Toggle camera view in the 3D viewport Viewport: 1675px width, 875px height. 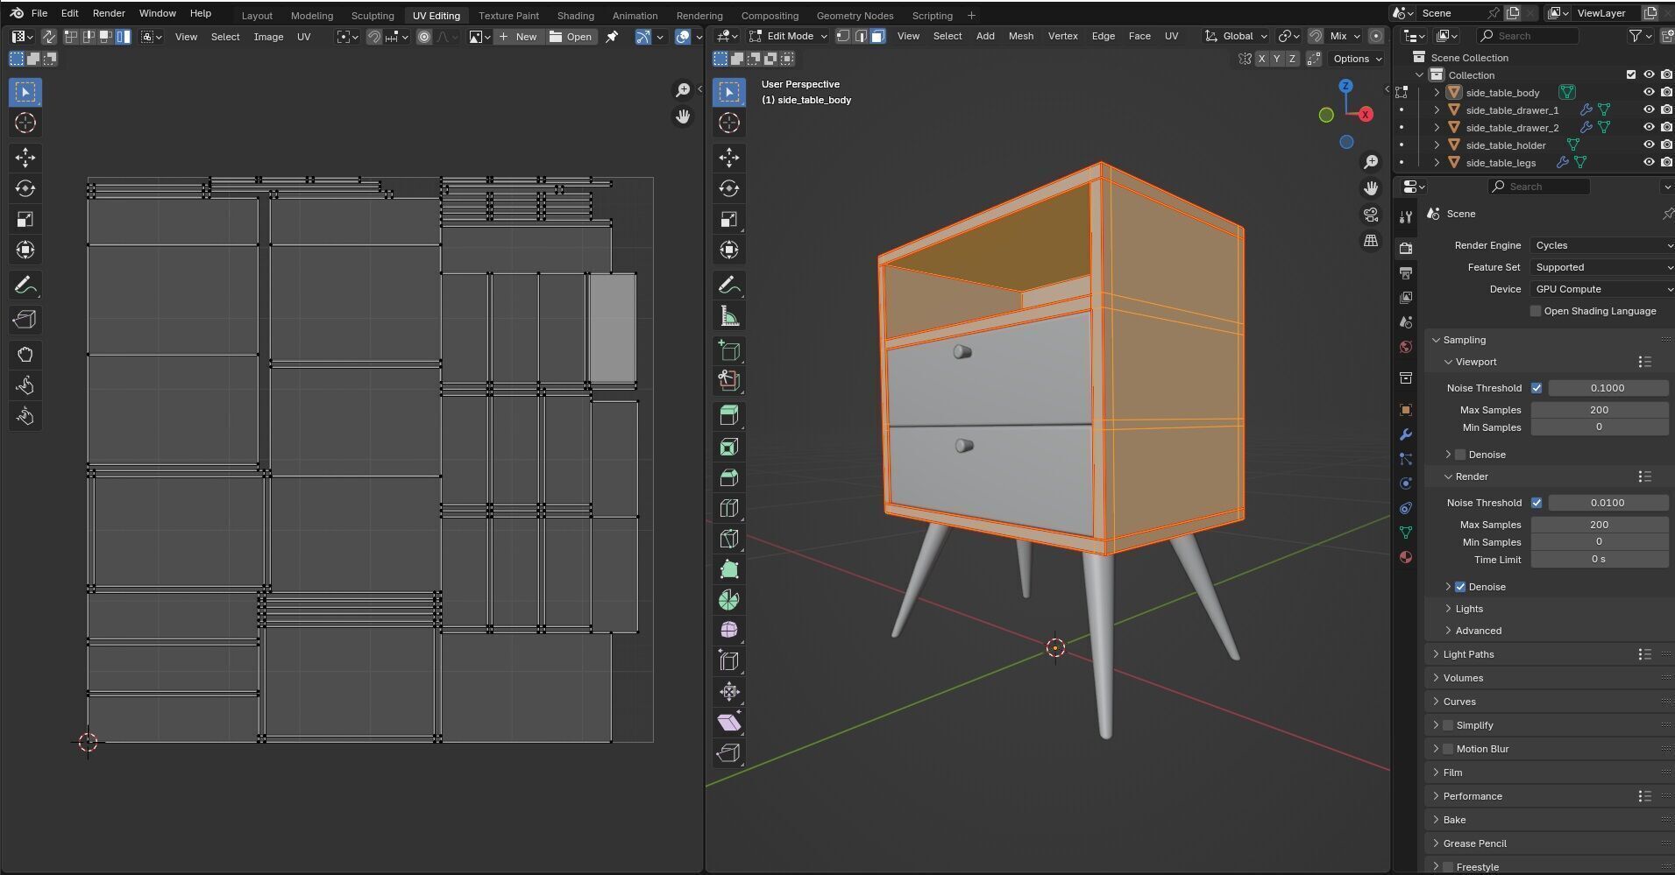pos(1371,215)
